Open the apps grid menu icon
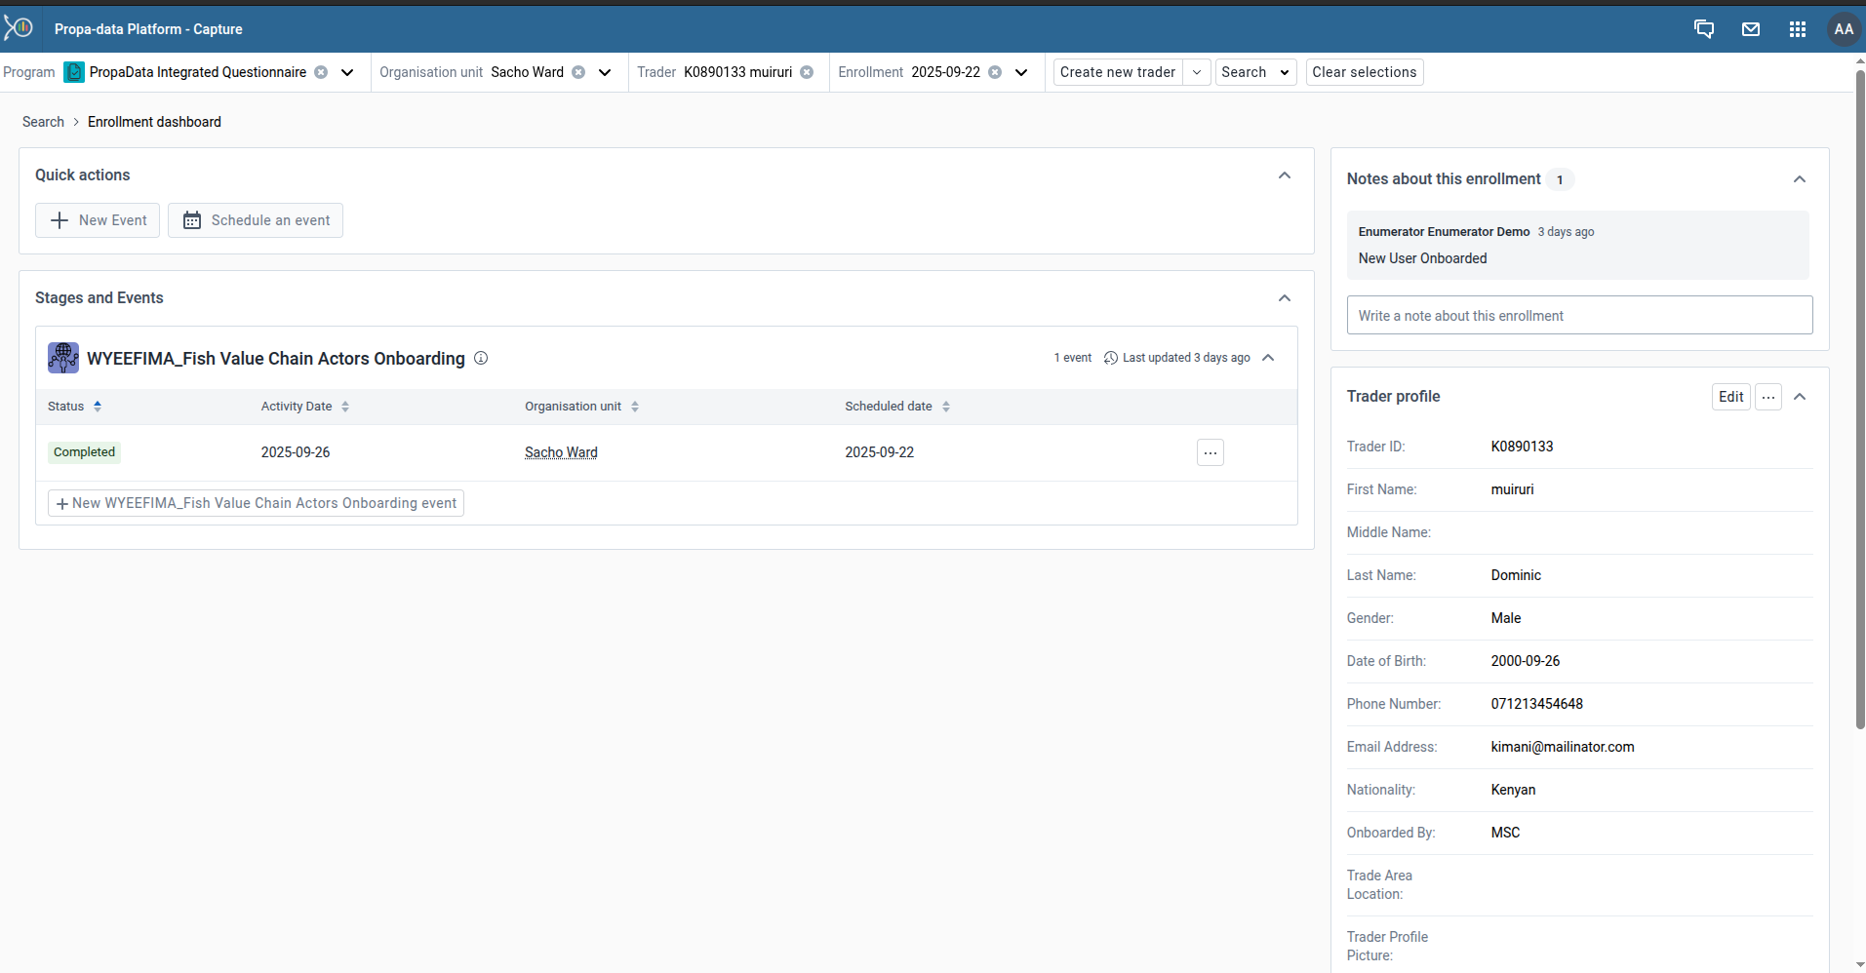The width and height of the screenshot is (1866, 973). [x=1797, y=29]
